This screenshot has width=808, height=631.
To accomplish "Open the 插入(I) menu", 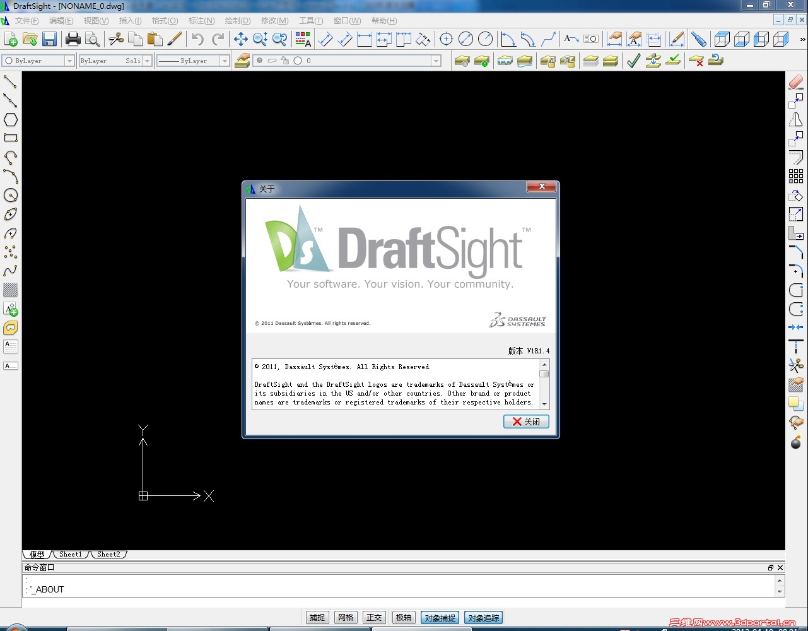I will point(130,21).
